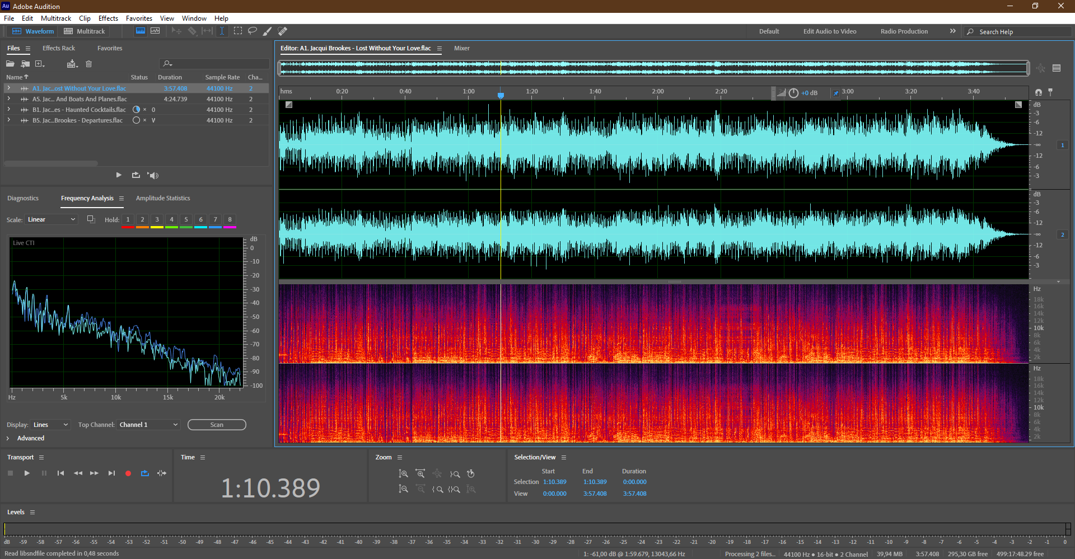Switch to the Amplitude Statistics tab
Screen dimensions: 1075x559
pos(163,198)
